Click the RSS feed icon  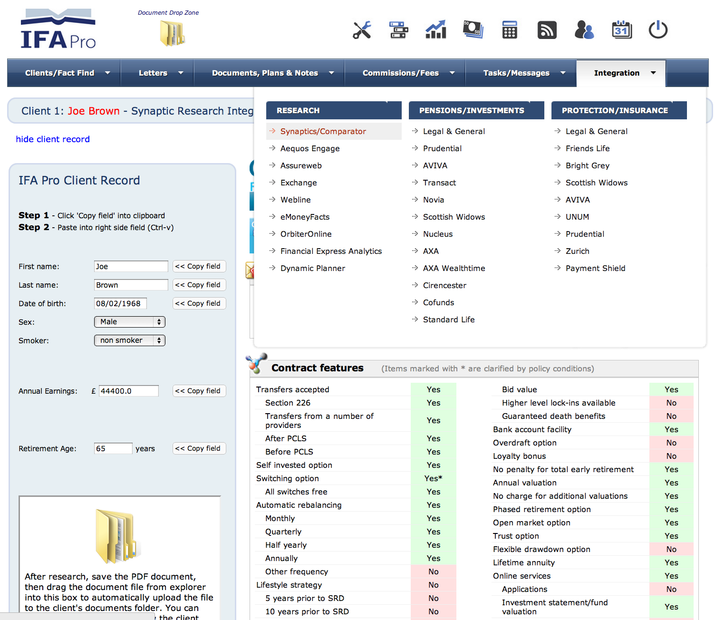coord(547,30)
